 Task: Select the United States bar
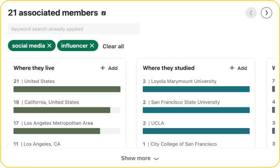point(67,89)
